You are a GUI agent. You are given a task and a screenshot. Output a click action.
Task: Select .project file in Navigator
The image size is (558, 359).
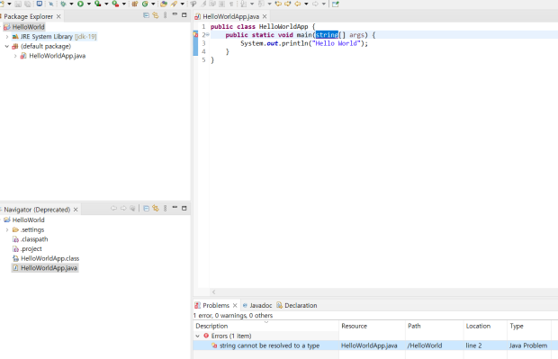pos(27,249)
